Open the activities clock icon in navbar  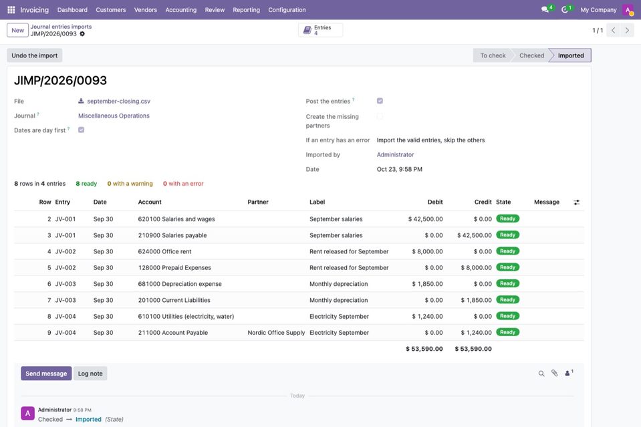click(x=565, y=9)
